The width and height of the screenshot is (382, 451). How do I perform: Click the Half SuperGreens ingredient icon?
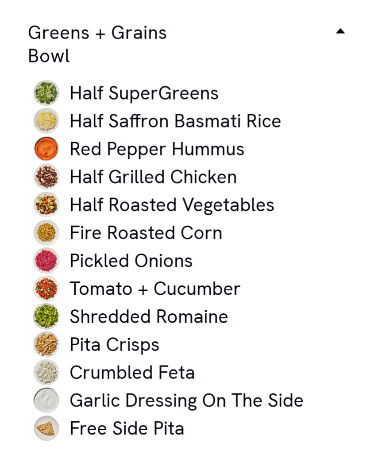click(46, 93)
